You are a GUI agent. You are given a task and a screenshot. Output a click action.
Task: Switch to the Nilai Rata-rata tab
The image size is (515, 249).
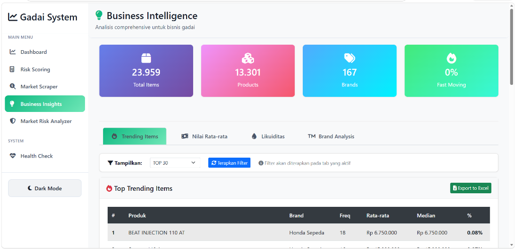[x=204, y=136]
